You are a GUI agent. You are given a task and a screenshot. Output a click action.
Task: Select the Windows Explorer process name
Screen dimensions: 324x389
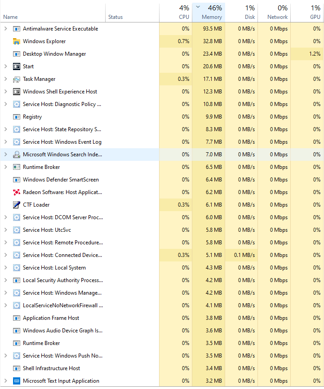click(44, 41)
